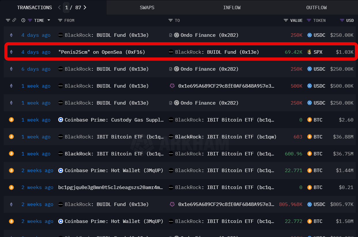Screen dimensions: 358x237
Task: Click the USD column header label
Action: [350, 20]
